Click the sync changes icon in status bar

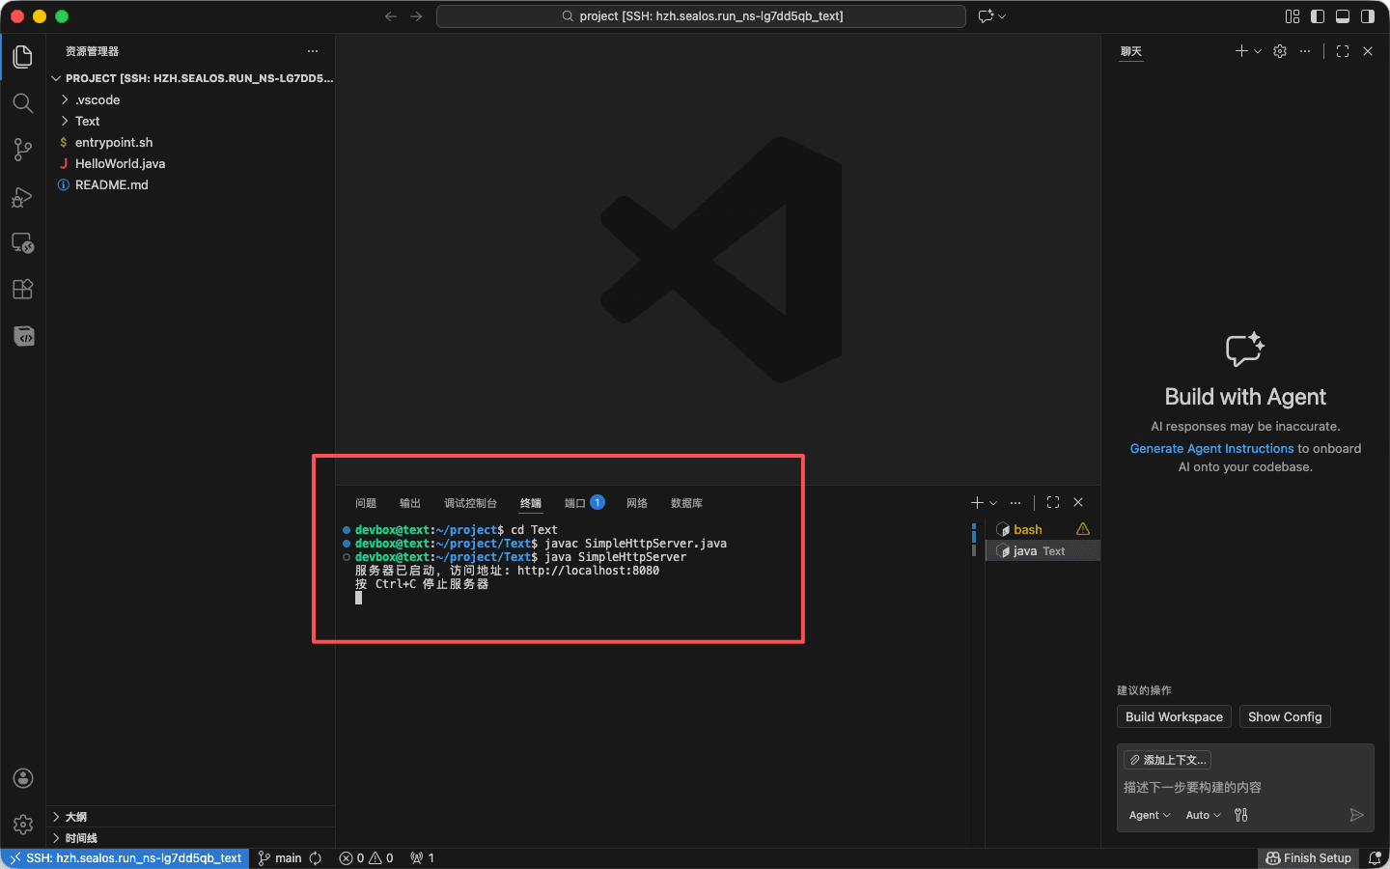pyautogui.click(x=315, y=858)
